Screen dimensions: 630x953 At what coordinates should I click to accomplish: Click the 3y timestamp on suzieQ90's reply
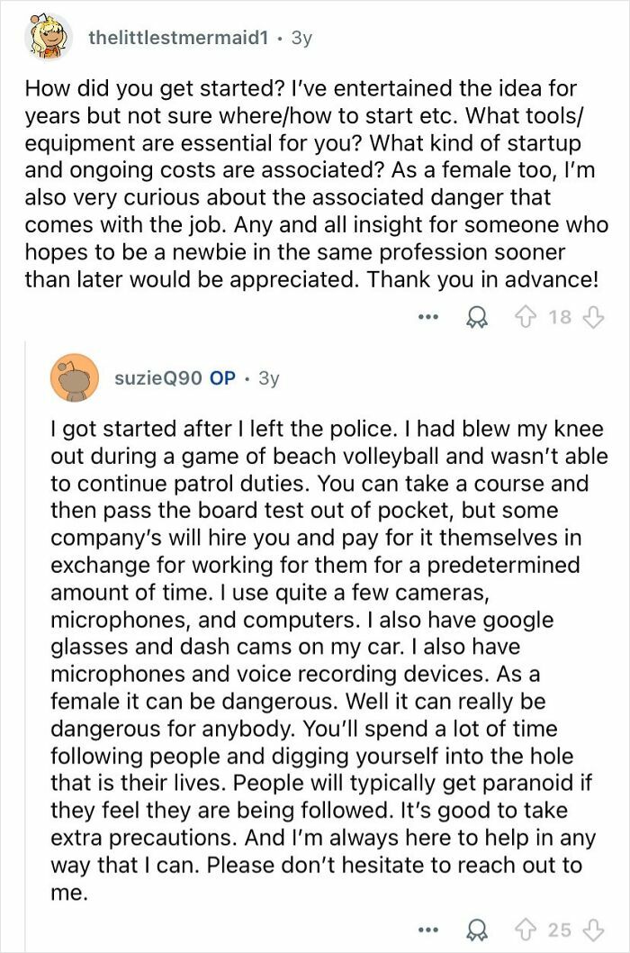[x=269, y=378]
